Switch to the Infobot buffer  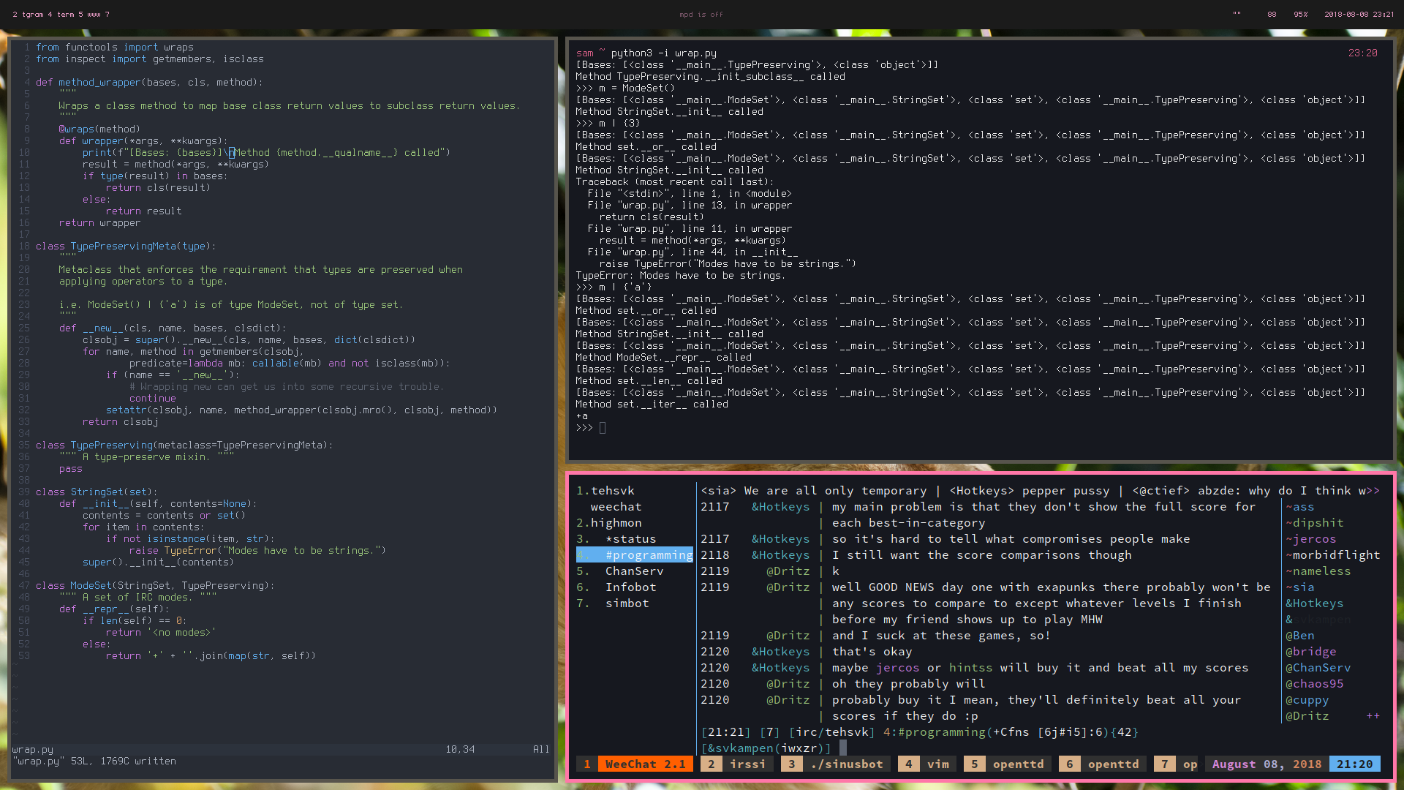[x=630, y=587]
